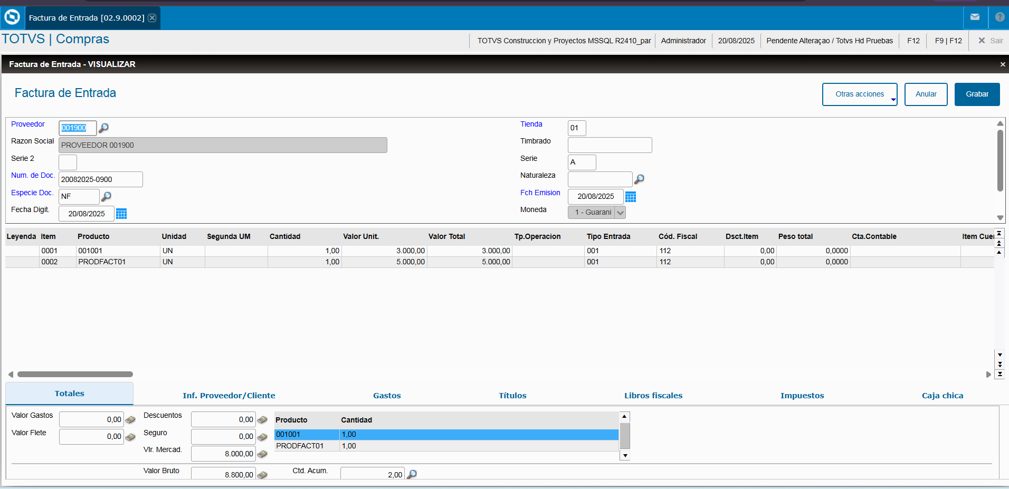
Task: Open the help icon at top right
Action: (x=999, y=17)
